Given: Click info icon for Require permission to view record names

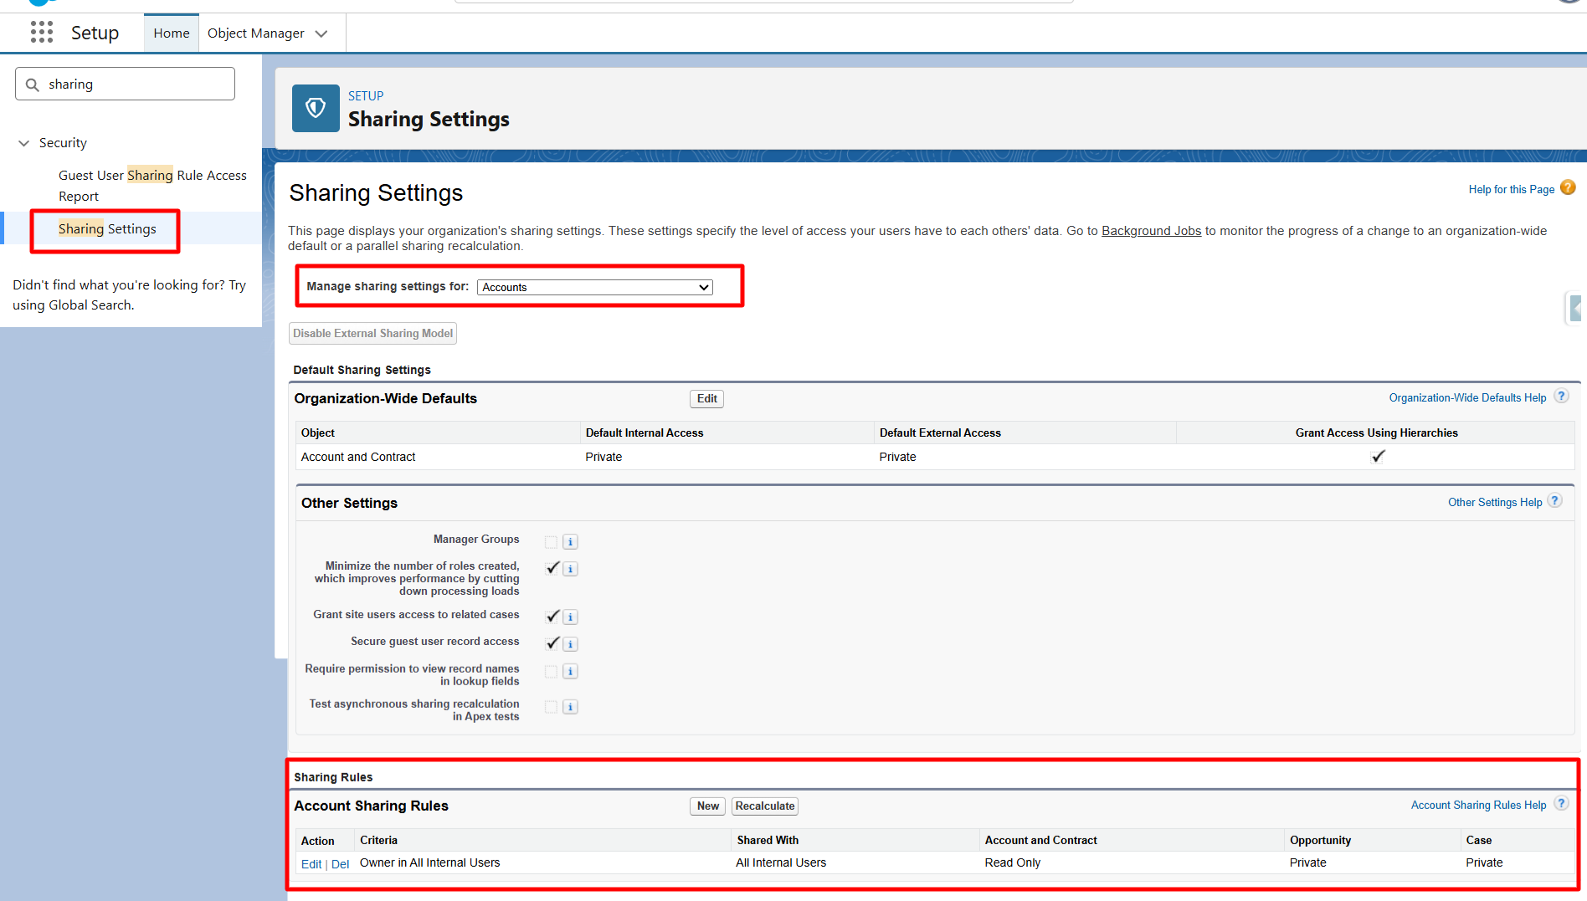Looking at the screenshot, I should pyautogui.click(x=570, y=672).
